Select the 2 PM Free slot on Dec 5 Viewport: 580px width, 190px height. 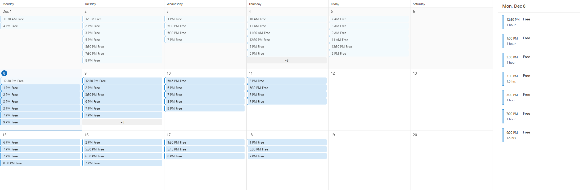[369, 54]
